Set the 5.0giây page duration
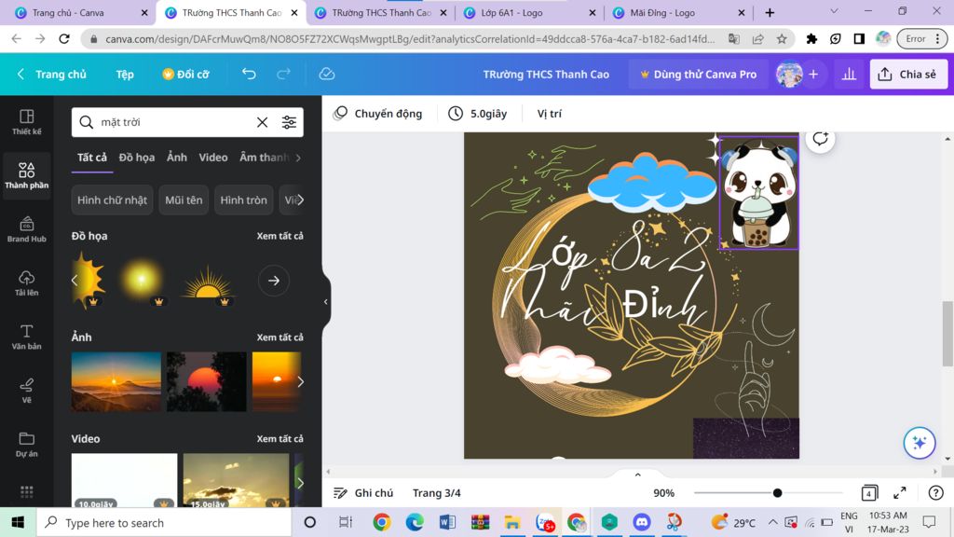This screenshot has width=954, height=537. [478, 113]
